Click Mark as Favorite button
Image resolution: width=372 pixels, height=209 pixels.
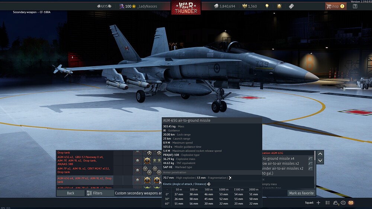(x=301, y=193)
